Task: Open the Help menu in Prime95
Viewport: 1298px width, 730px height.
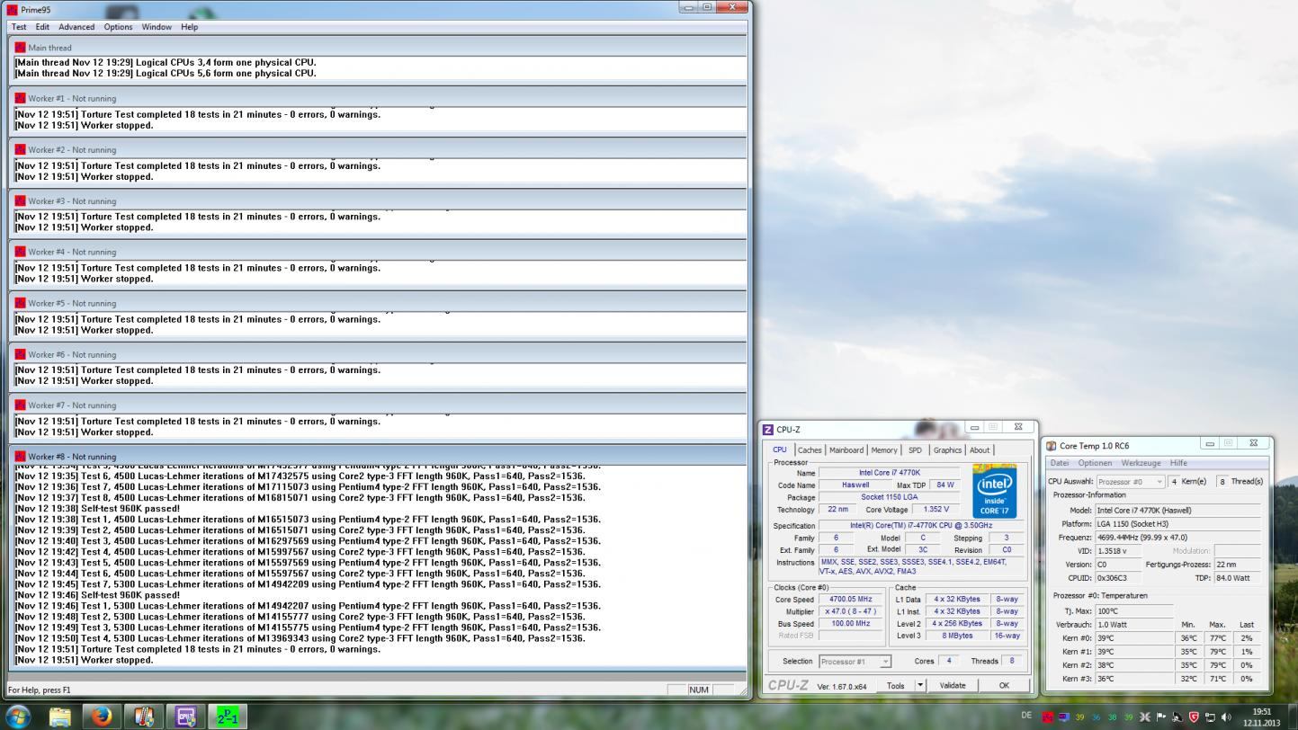Action: pos(189,27)
